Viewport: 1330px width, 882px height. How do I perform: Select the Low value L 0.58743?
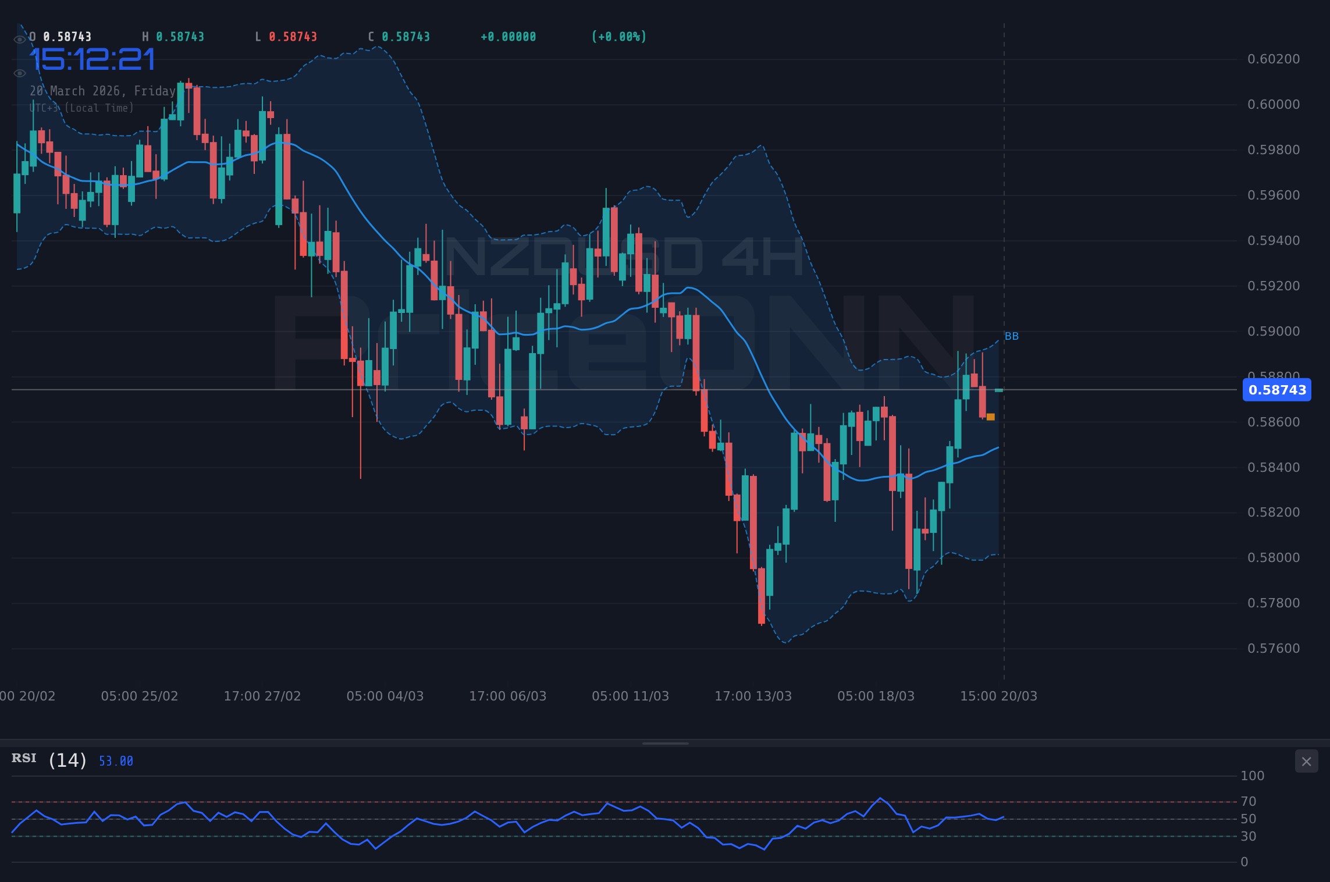coord(286,36)
